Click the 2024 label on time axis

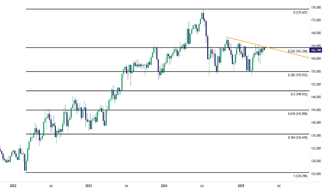tap(164, 186)
